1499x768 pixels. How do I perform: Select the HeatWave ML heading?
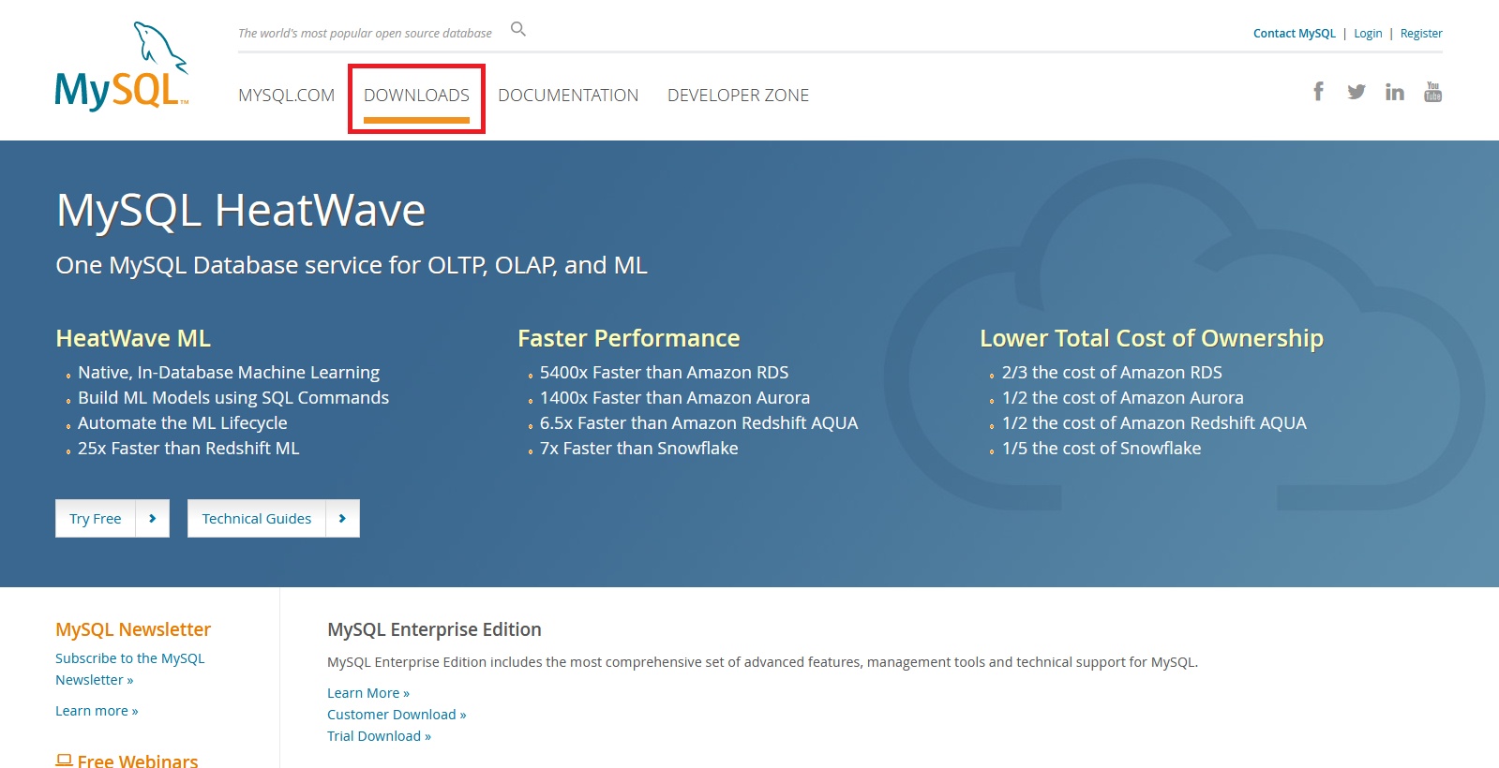click(x=133, y=338)
